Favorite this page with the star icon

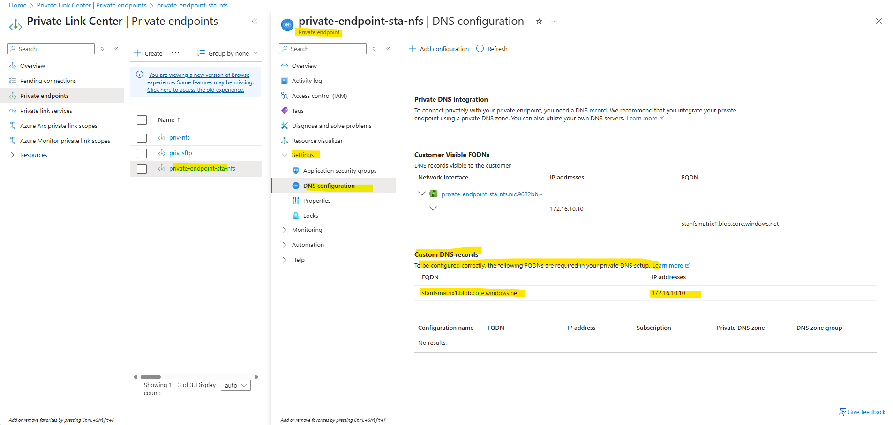click(539, 21)
